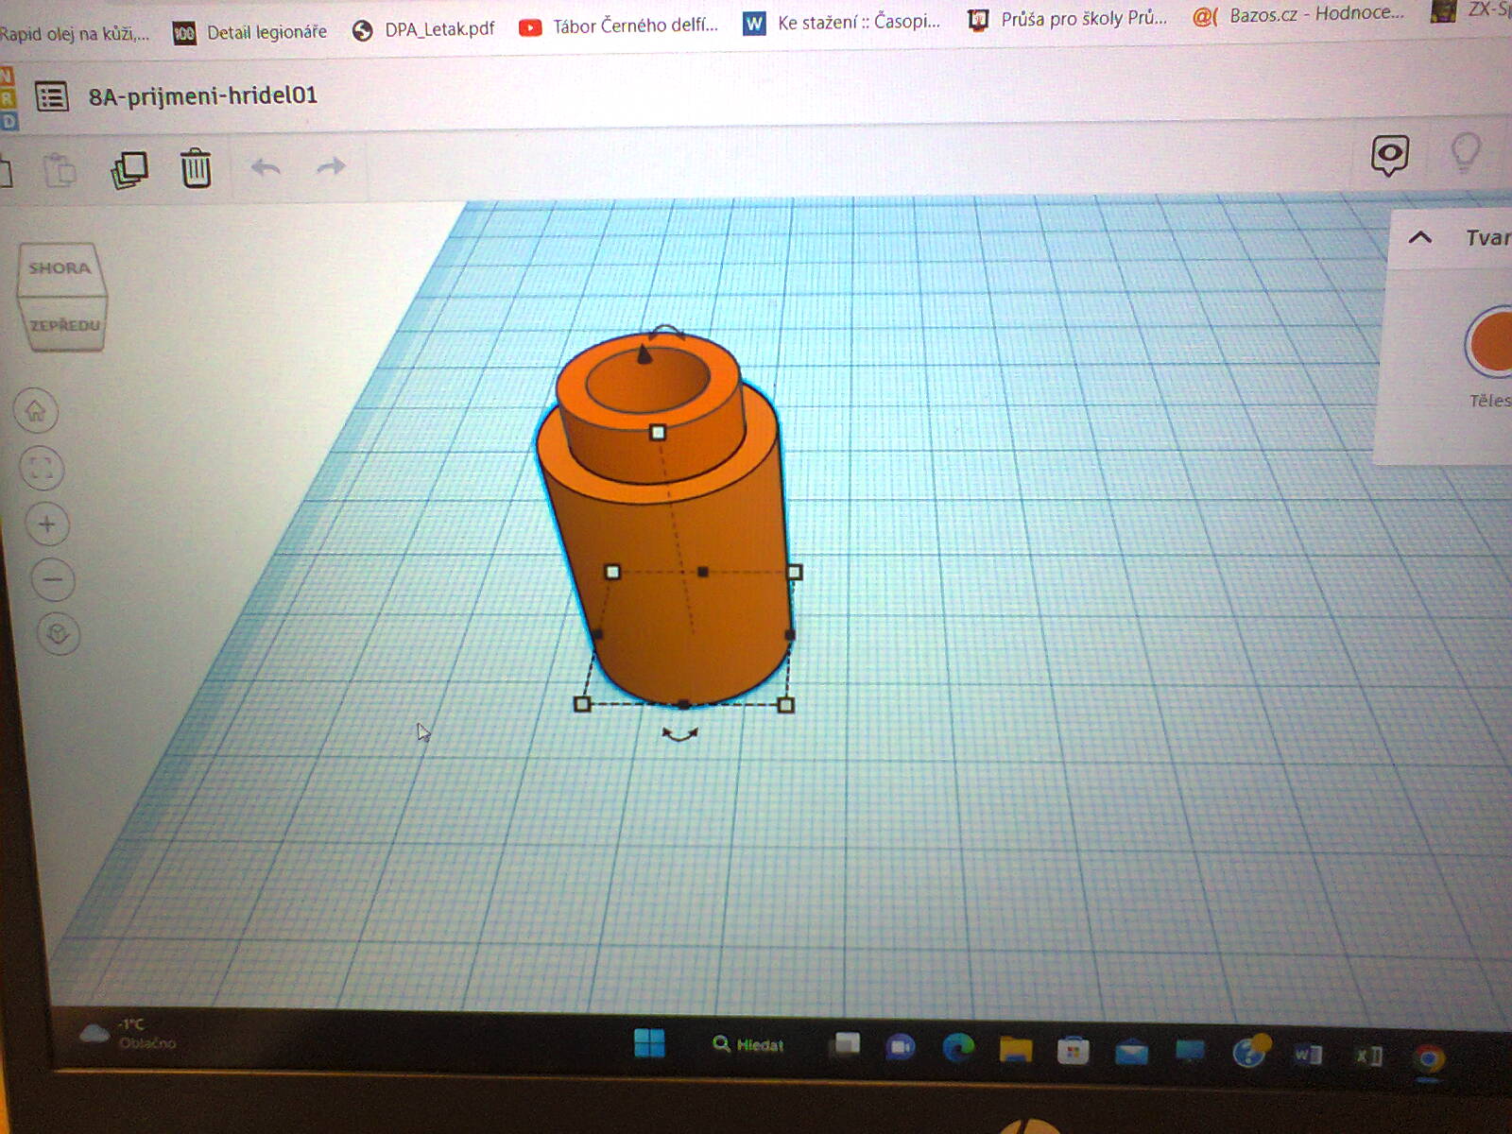
Task: Open the DPA_Letak.pdf bookmark
Action: [423, 29]
